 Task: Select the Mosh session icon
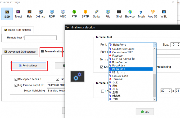coord(141,14)
